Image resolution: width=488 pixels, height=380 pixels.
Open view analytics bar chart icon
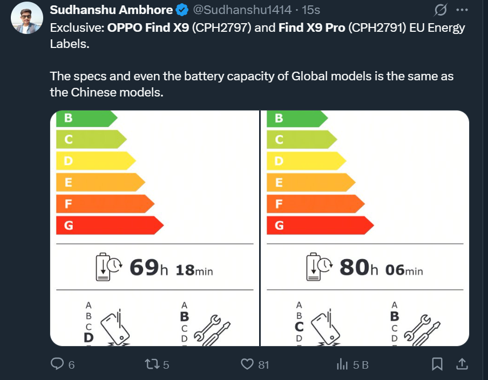coord(342,365)
